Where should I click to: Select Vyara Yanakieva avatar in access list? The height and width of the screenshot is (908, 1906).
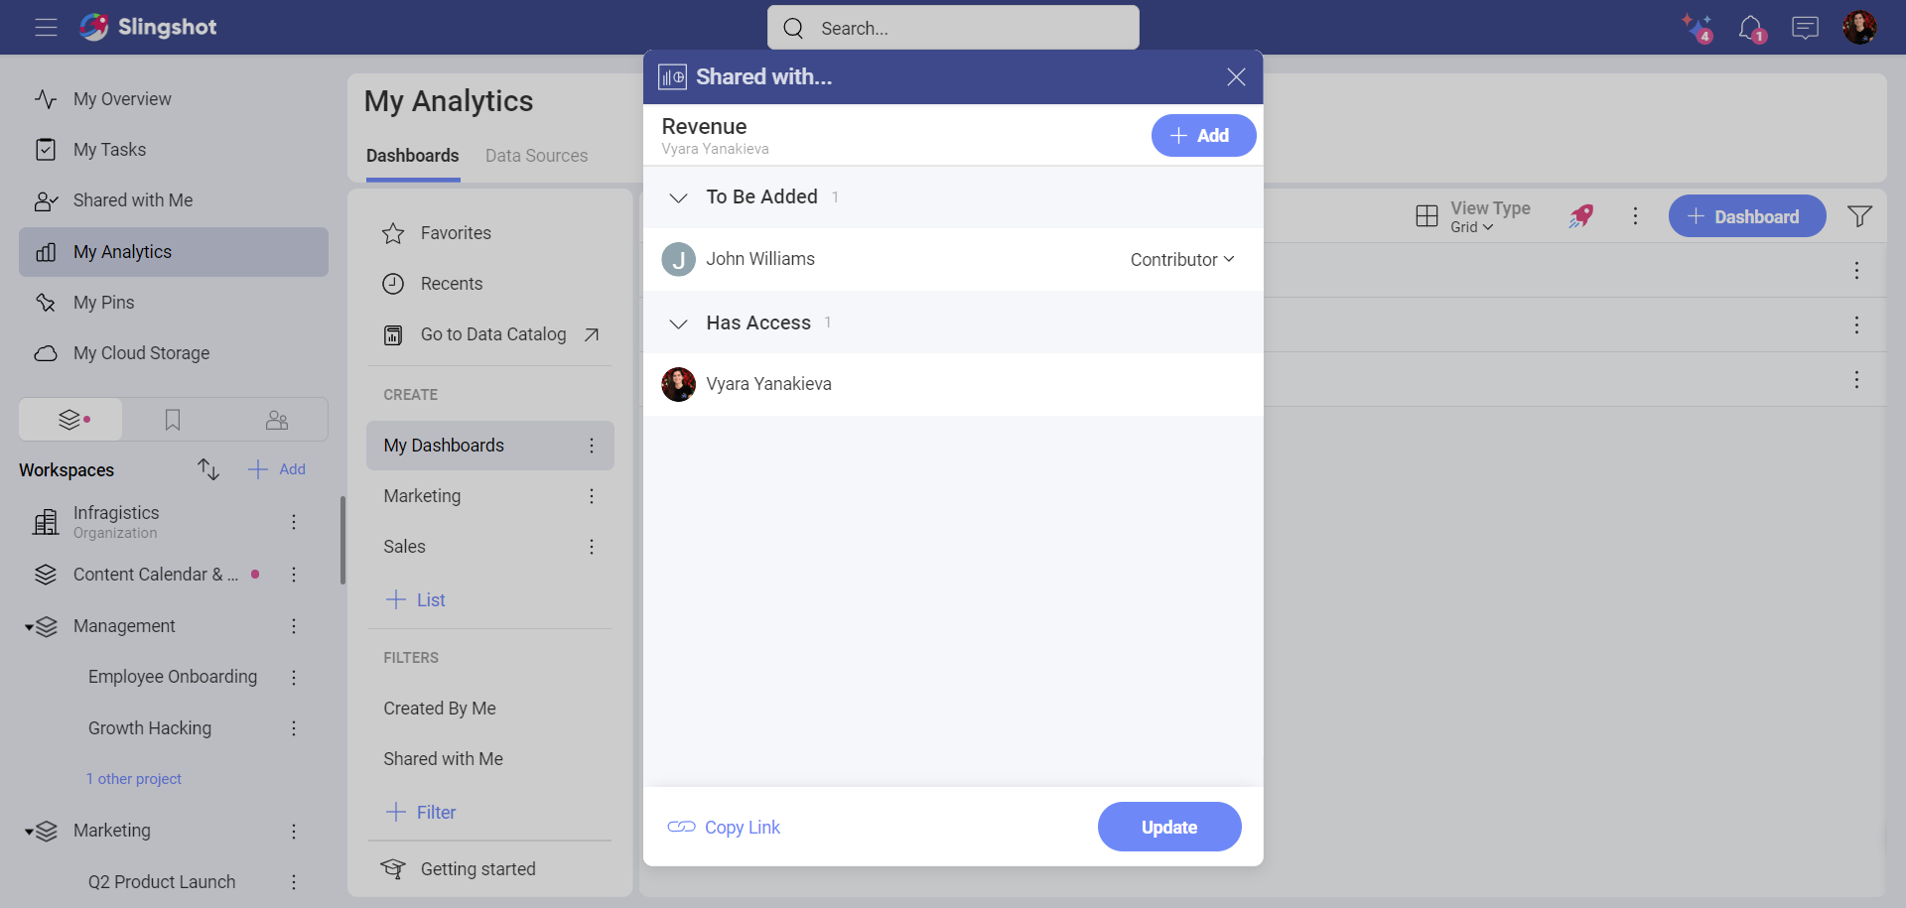679,385
